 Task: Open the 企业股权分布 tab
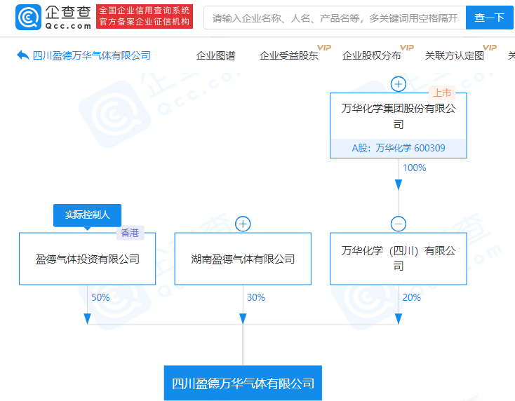371,55
